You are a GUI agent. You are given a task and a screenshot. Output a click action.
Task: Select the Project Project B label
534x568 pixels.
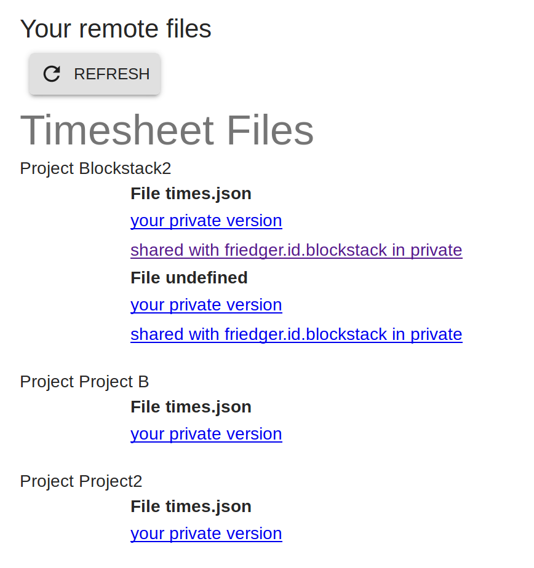(x=84, y=382)
